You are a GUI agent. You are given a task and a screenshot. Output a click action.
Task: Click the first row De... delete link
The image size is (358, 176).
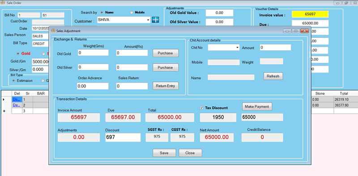click(x=17, y=99)
